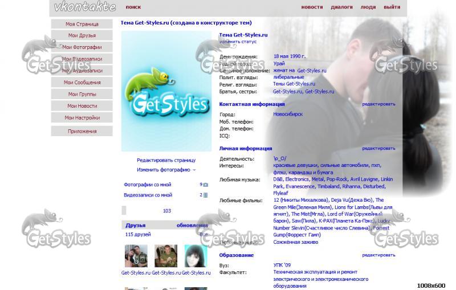This screenshot has width=456, height=290.
Task: Click birthday 18 мая 1990 г.
Action: [290, 56]
